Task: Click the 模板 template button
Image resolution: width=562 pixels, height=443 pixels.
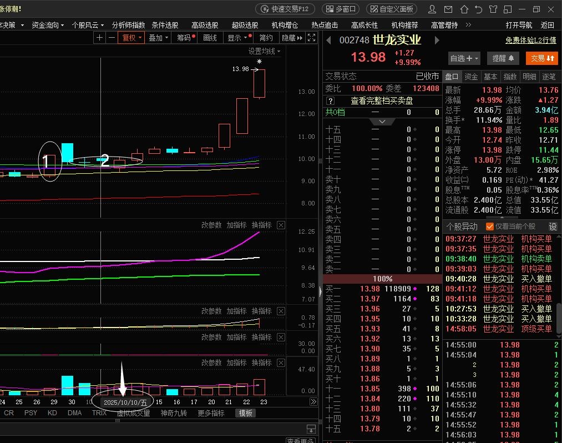Action: [x=246, y=413]
